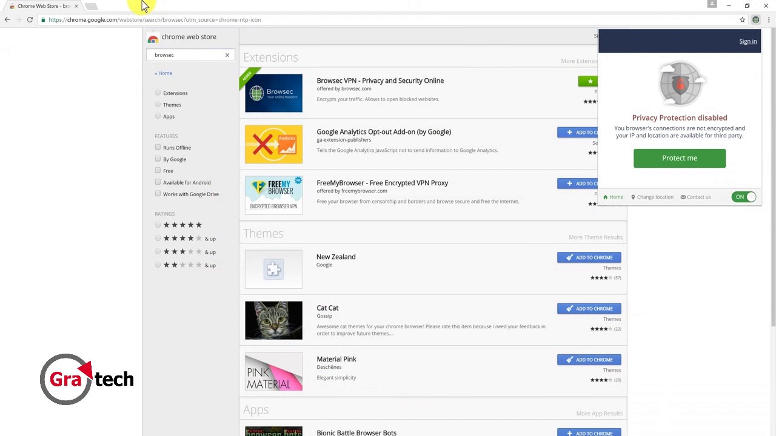The height and width of the screenshot is (436, 776).
Task: Enable Free feature checkbox
Action: [158, 170]
